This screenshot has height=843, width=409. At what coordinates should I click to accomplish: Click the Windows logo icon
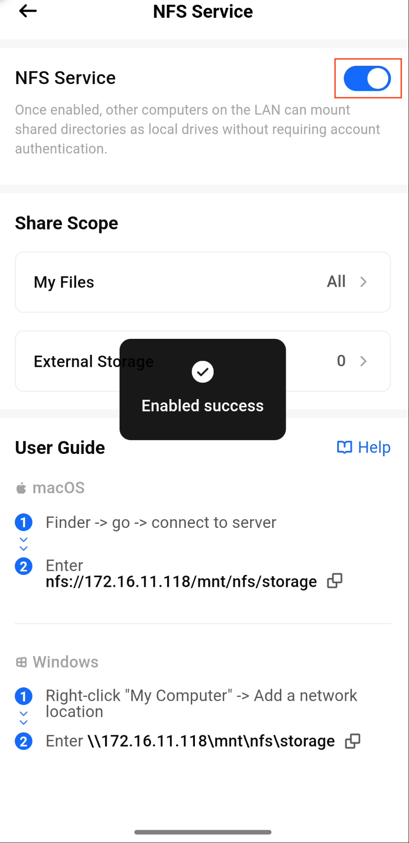pyautogui.click(x=21, y=662)
